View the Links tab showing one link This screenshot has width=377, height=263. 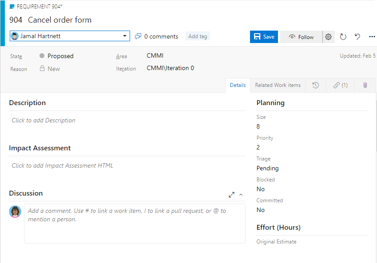pos(340,85)
